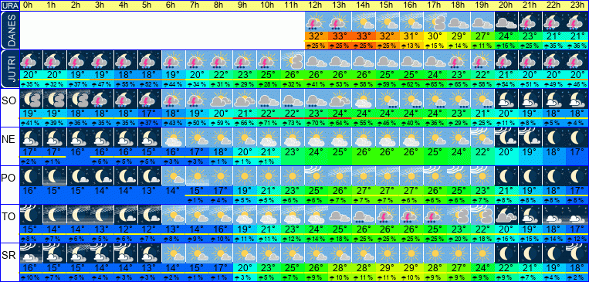This screenshot has height=282, width=589.
Task: Select the DANES 14h partly sunny icon
Action: [x=364, y=22]
